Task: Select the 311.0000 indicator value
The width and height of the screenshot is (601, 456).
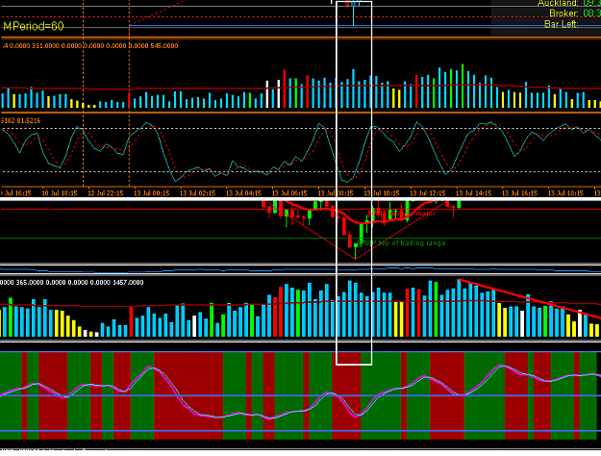Action: pos(45,45)
